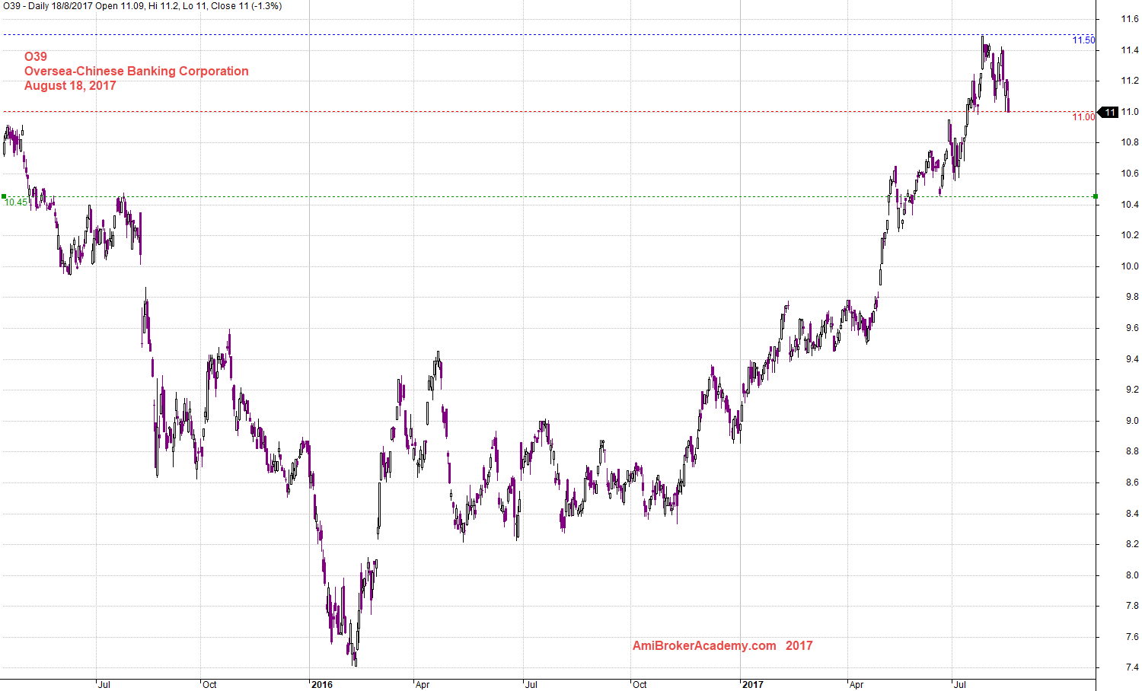Click the 2016 year label on time axis
Viewport: 1142px width, 691px height.
click(x=322, y=685)
